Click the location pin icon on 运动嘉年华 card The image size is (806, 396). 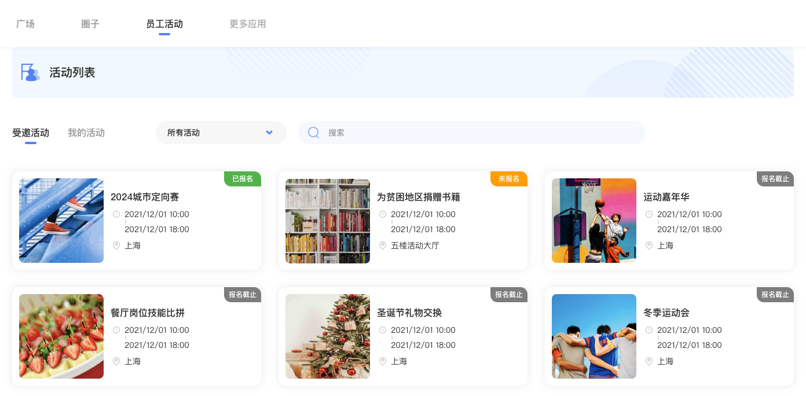(649, 245)
